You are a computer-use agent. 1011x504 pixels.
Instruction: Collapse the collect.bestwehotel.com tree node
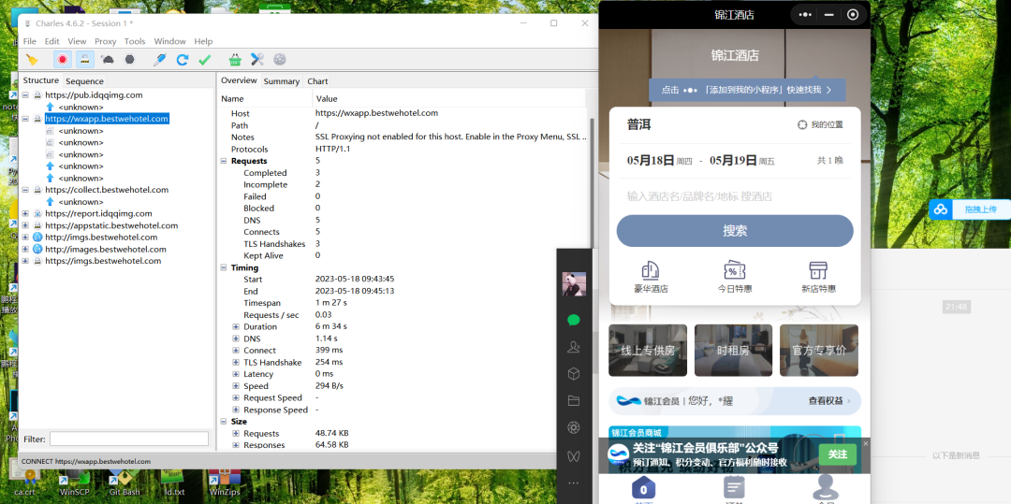tap(25, 190)
